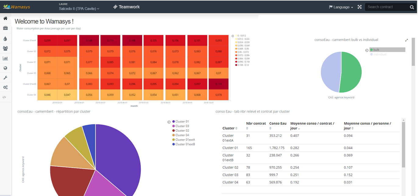Open the users group section in sidebar
The image size is (418, 196).
coord(5,48)
